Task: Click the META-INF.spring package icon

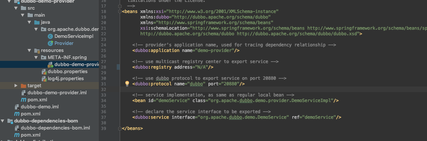Action: tap(43, 58)
